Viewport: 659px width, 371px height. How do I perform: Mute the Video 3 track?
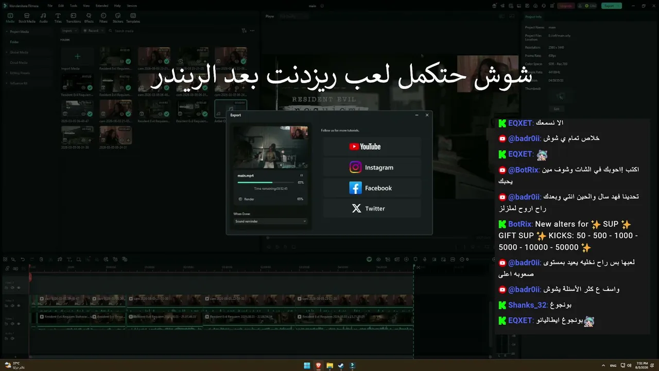pyautogui.click(x=12, y=288)
